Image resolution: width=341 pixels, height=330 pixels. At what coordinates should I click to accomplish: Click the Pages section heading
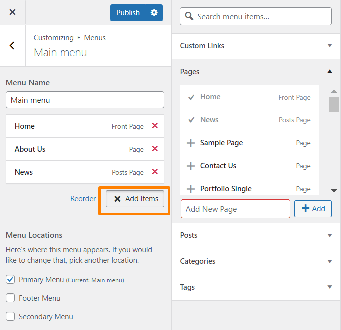[x=190, y=72]
